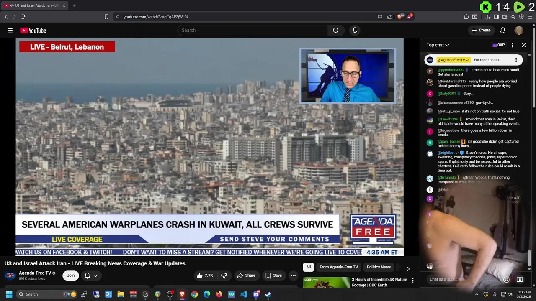Open Brave Shields lion icon
The image size is (536, 301).
(399, 17)
